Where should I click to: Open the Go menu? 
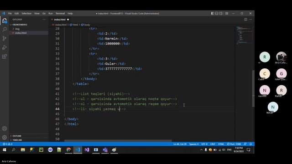click(44, 13)
